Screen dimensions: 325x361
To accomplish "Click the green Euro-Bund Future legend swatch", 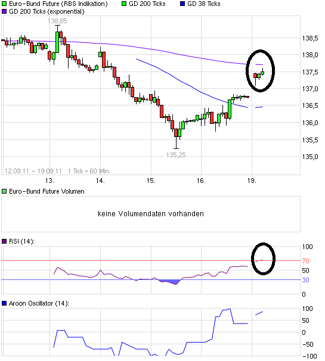I will pos(4,4).
